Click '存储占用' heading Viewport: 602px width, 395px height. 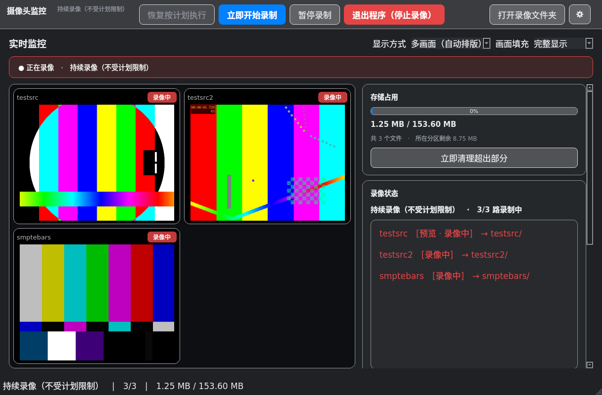(384, 97)
